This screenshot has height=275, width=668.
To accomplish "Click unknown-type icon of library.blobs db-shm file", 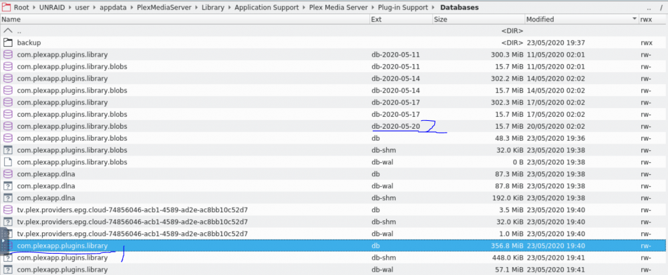I will 7,150.
